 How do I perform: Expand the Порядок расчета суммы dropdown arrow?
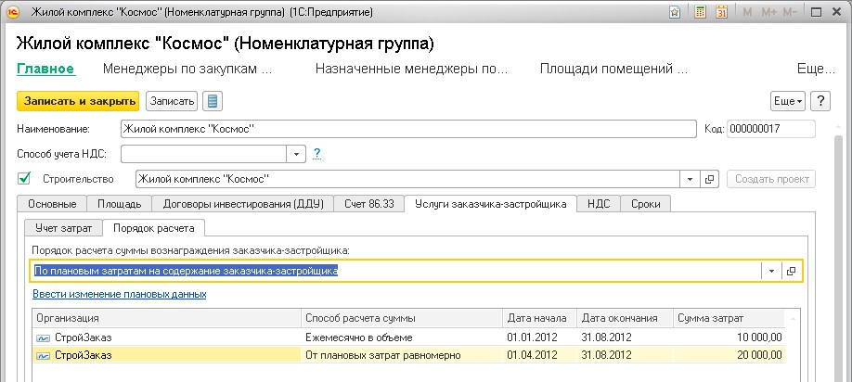pos(770,271)
